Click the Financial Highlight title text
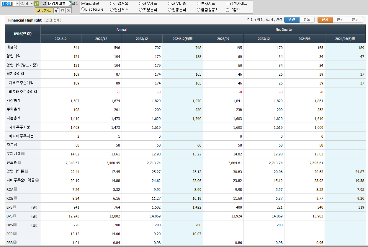This screenshot has width=368, height=247. click(x=25, y=20)
